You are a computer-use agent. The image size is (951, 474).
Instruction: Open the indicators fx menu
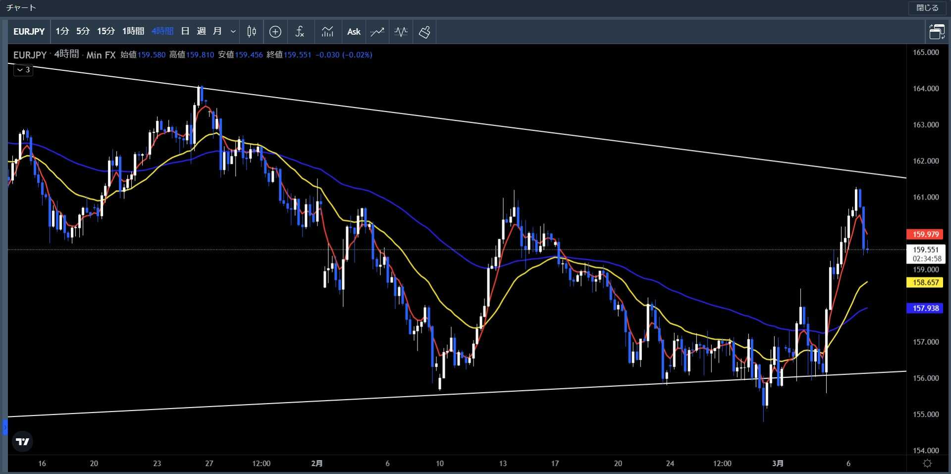click(300, 32)
